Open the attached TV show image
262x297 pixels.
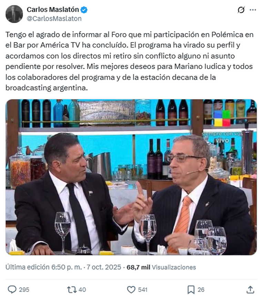tap(131, 177)
